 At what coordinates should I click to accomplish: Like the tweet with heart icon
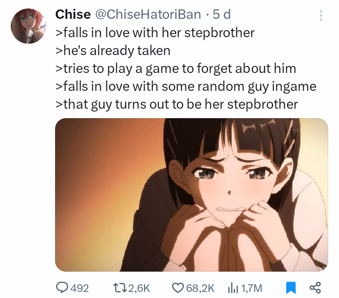pyautogui.click(x=178, y=288)
